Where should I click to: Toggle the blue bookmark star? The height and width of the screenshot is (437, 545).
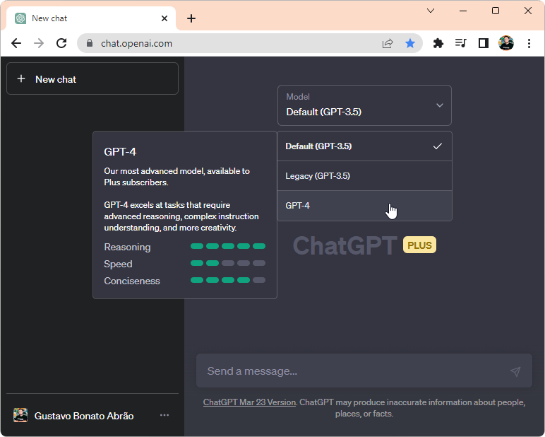point(410,43)
